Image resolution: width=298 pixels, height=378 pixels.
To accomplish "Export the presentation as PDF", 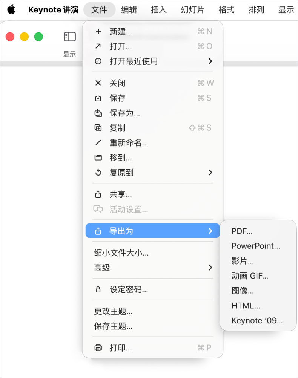I will (x=242, y=231).
